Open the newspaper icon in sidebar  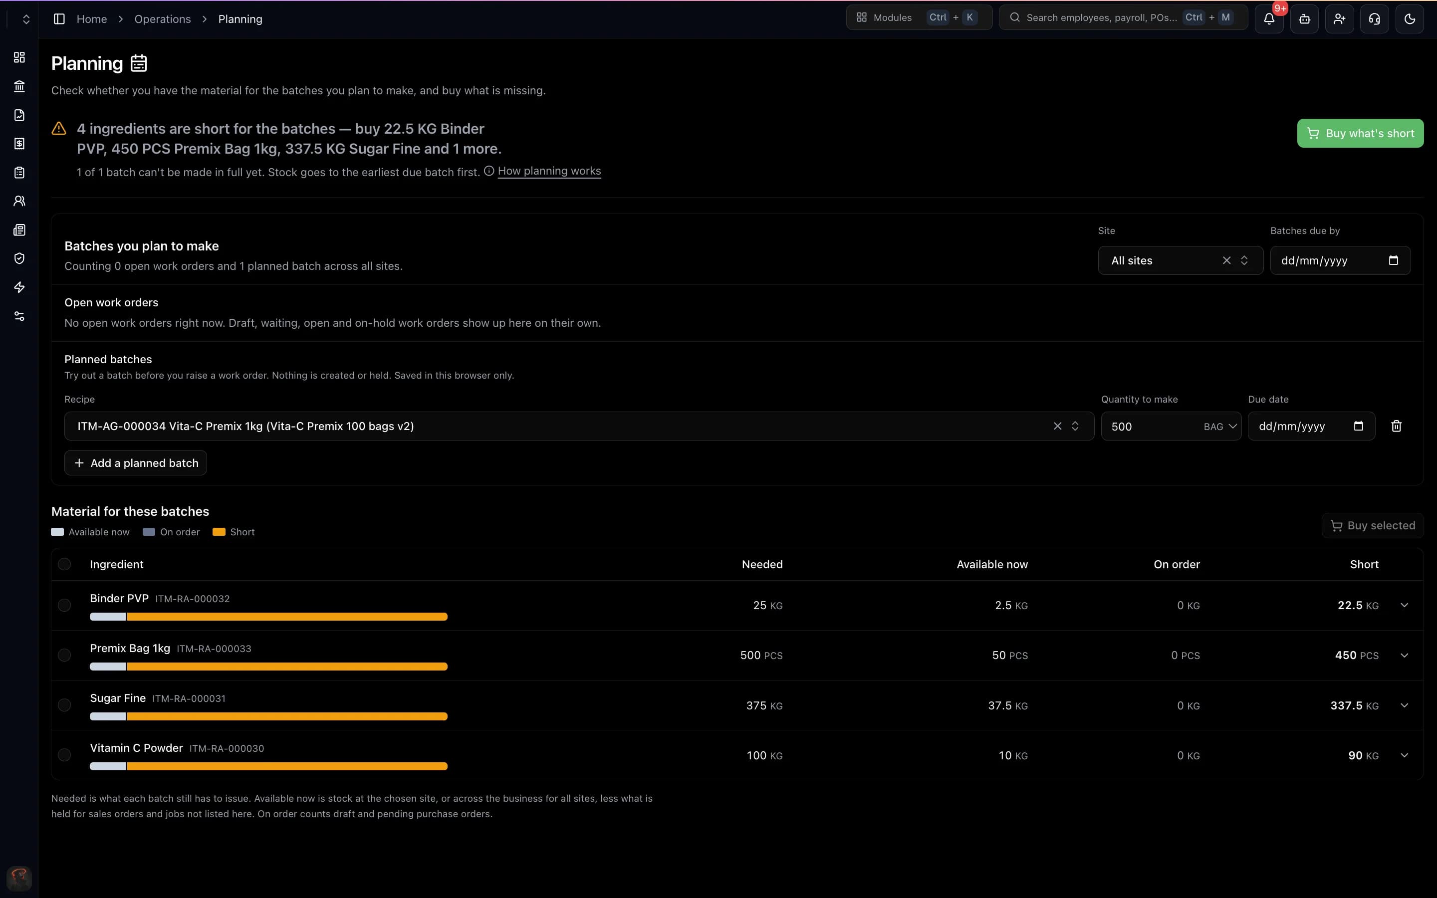[19, 230]
